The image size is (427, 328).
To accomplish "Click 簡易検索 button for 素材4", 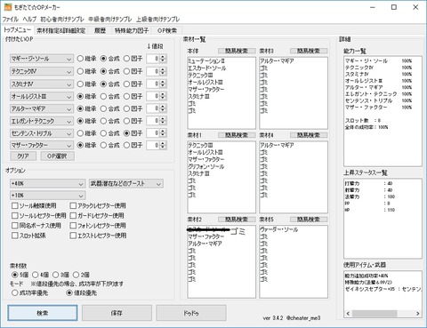I will click(309, 135).
